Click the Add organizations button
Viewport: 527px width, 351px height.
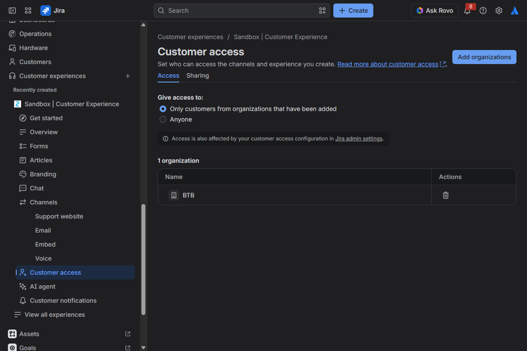(x=484, y=57)
